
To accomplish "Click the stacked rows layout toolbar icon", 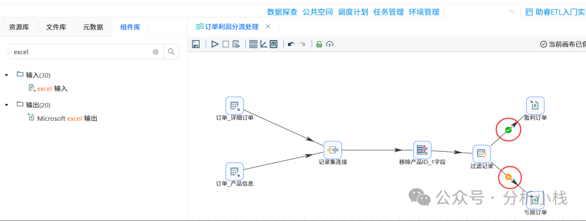I will (x=253, y=44).
